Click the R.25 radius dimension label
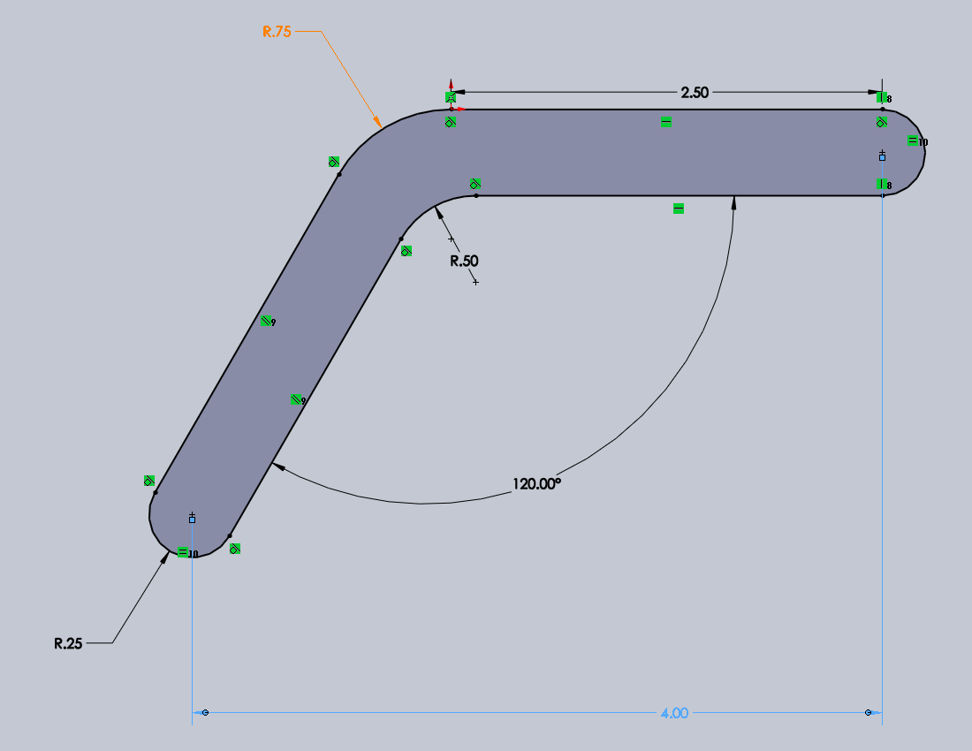Image resolution: width=972 pixels, height=751 pixels. [68, 643]
